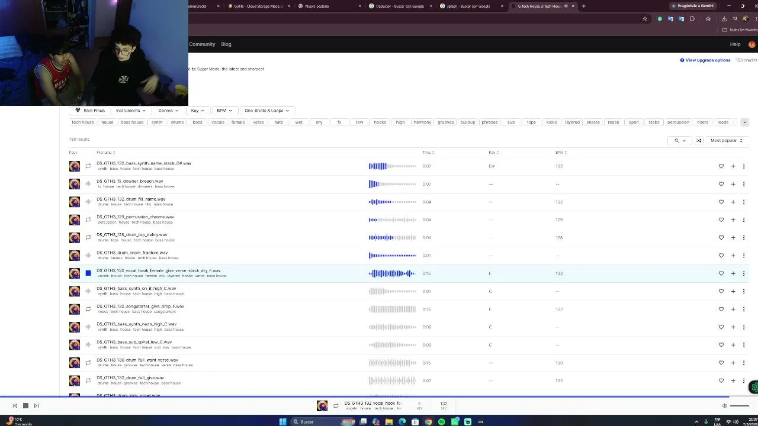Switch to the Gofile Cloud Storage tab
758x426 pixels.
(258, 6)
